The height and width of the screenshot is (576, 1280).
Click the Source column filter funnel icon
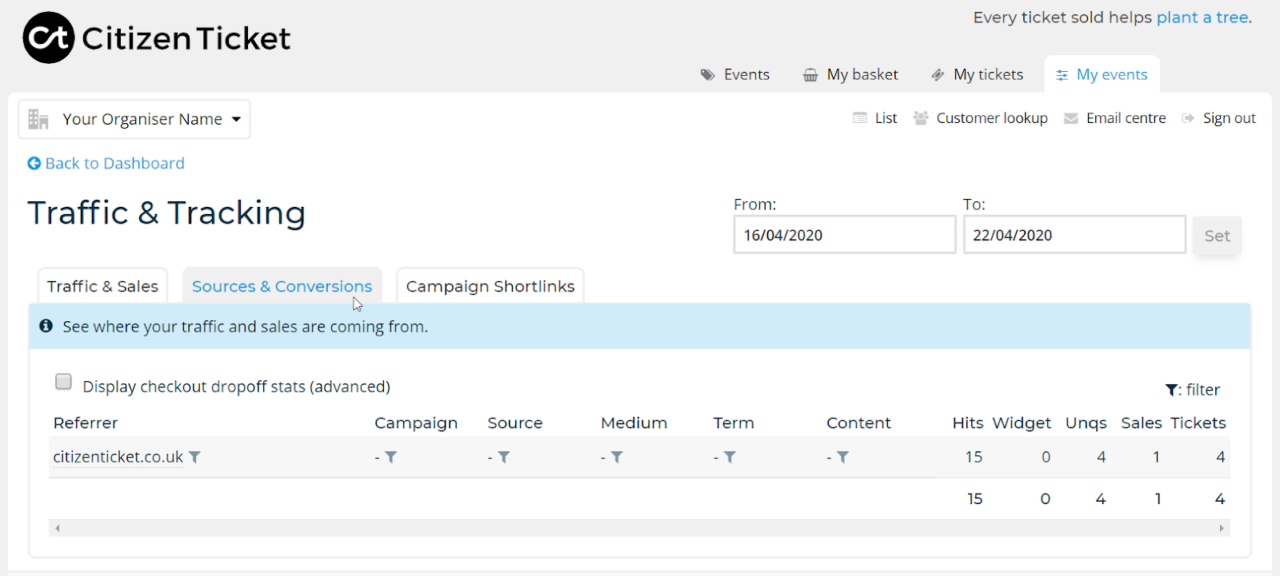coord(504,457)
